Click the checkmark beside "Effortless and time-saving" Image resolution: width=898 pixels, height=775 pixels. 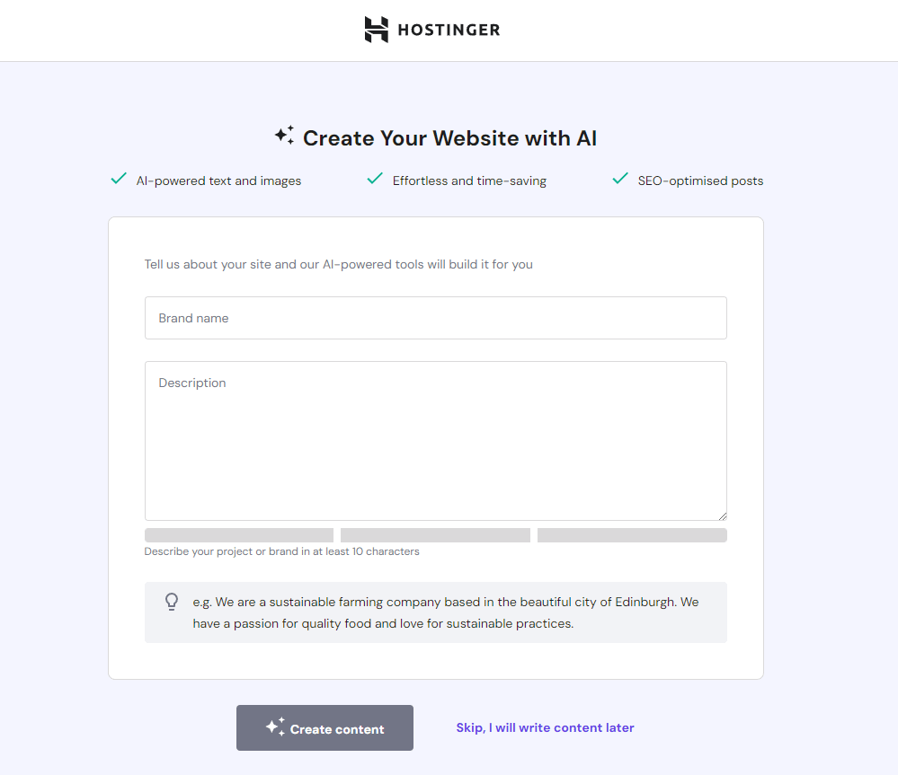[x=375, y=179]
